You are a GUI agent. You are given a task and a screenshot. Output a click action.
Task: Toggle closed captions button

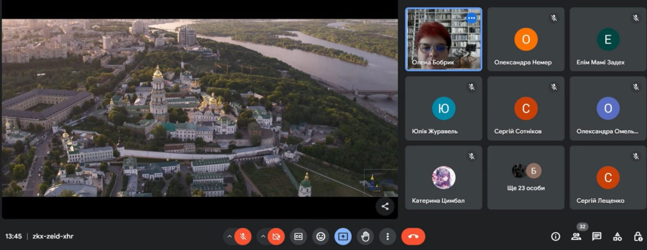pos(298,236)
